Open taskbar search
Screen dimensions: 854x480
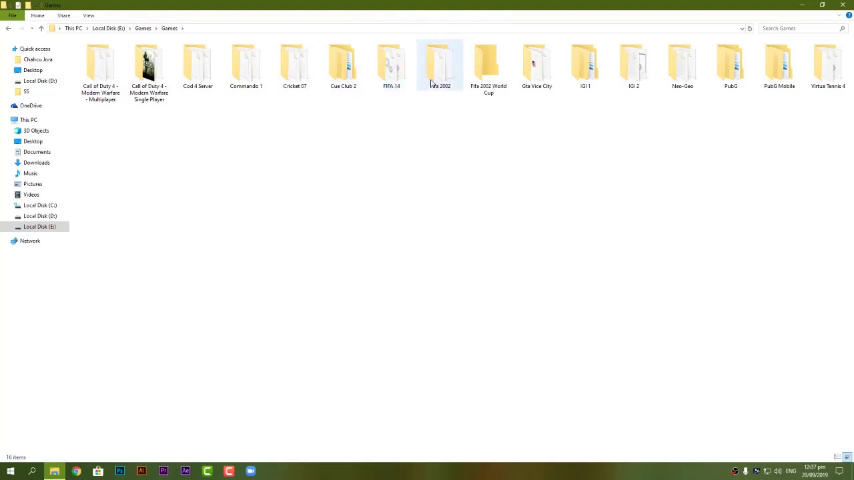tap(32, 471)
